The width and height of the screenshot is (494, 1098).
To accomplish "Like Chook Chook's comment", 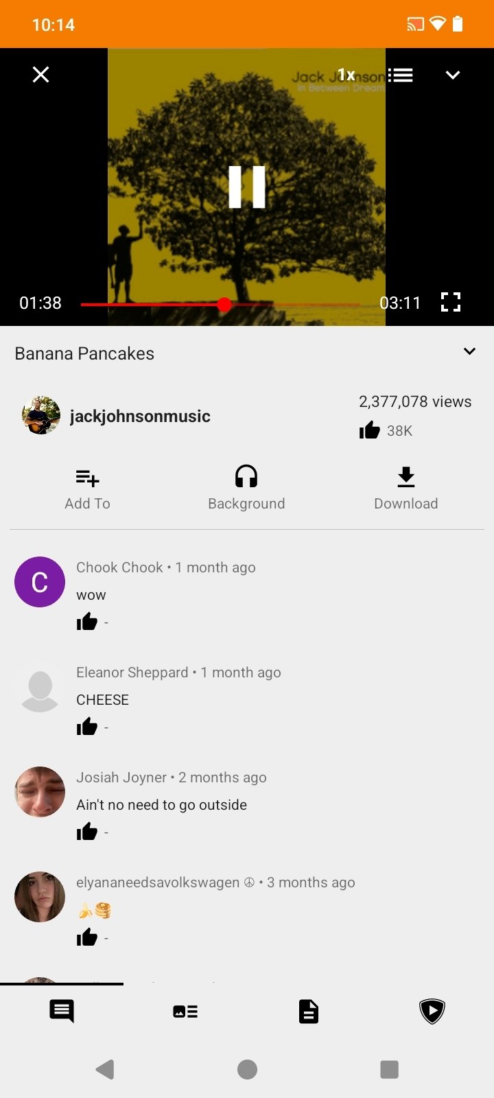I will click(x=87, y=622).
